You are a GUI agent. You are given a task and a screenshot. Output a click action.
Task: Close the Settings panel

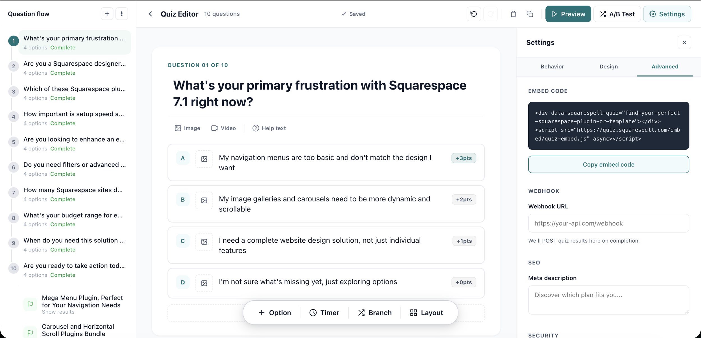coord(684,42)
